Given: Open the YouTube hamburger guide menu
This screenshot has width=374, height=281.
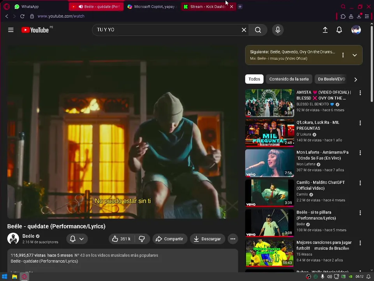Looking at the screenshot, I should point(11,30).
